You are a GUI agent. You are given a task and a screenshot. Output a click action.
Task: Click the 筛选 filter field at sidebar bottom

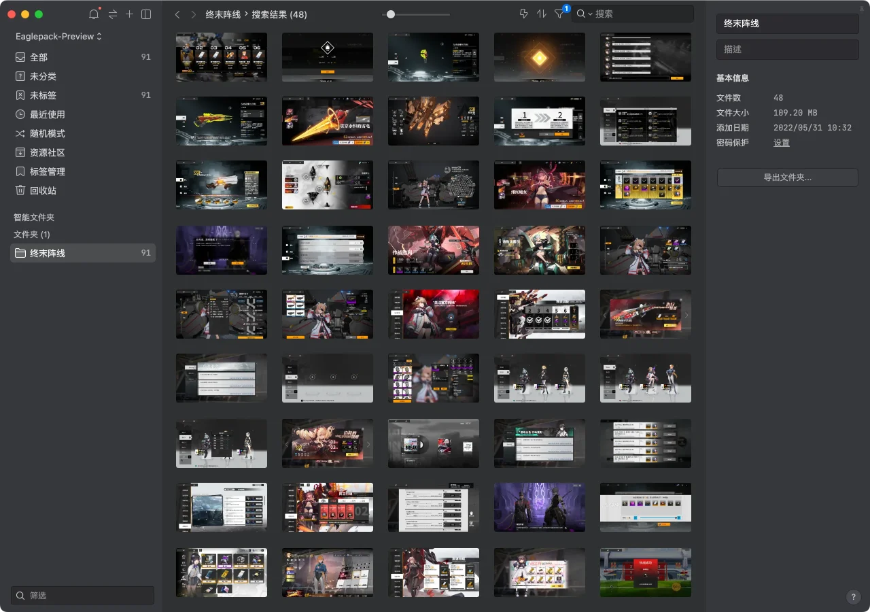(x=83, y=595)
